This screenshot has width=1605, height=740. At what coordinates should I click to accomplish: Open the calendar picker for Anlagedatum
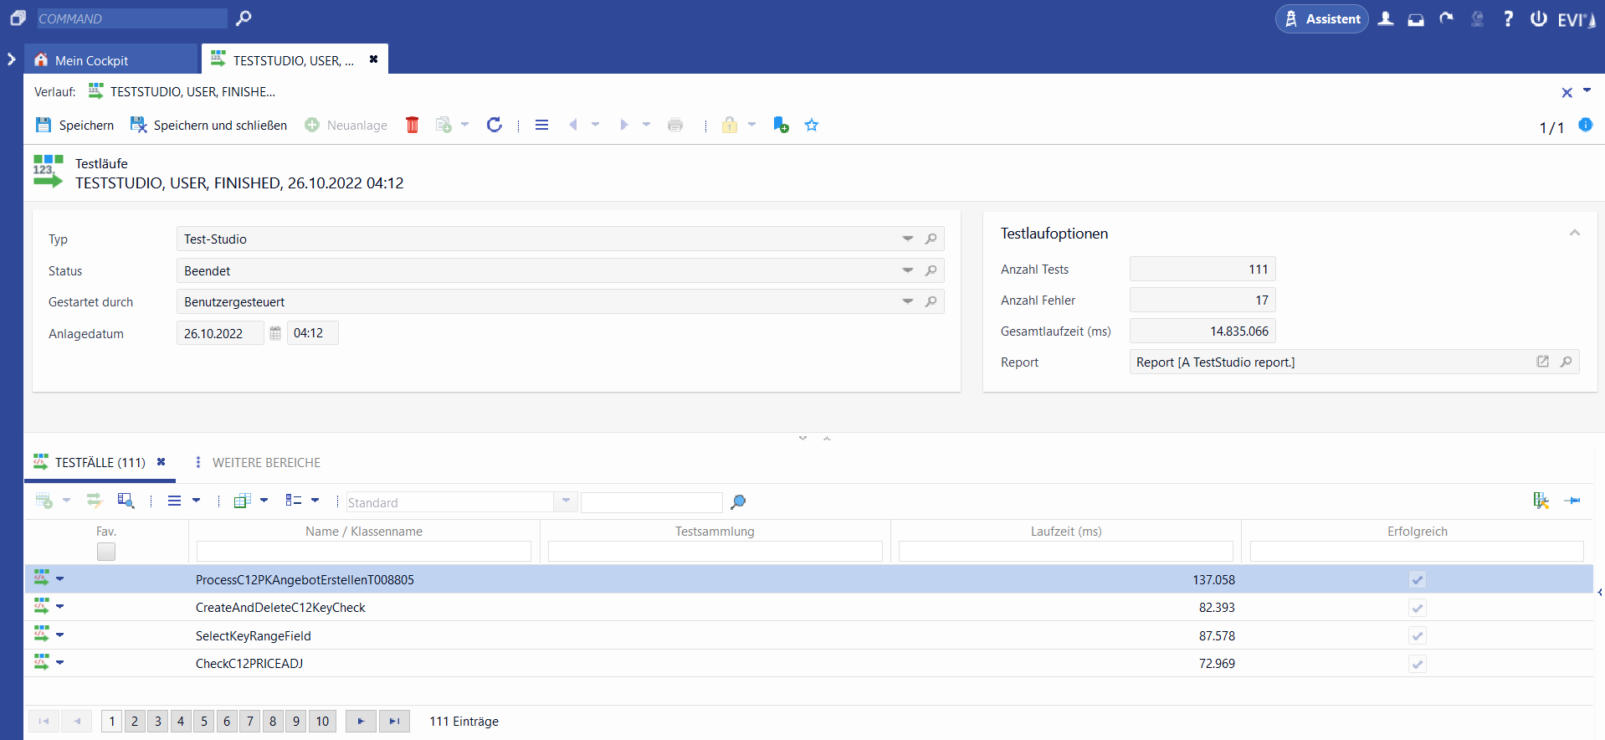(275, 333)
